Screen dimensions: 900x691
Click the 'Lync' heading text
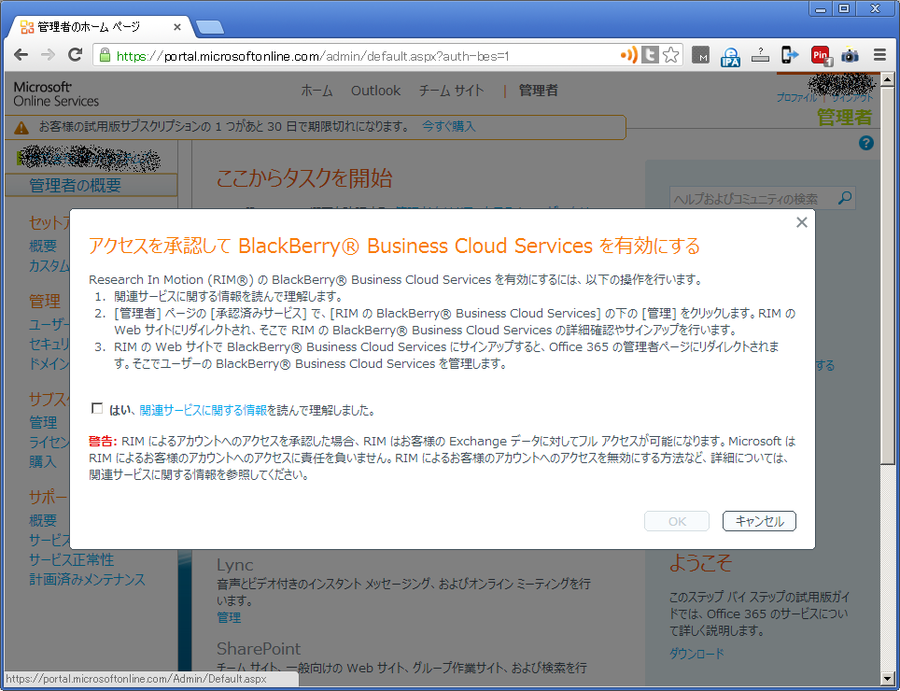point(235,565)
